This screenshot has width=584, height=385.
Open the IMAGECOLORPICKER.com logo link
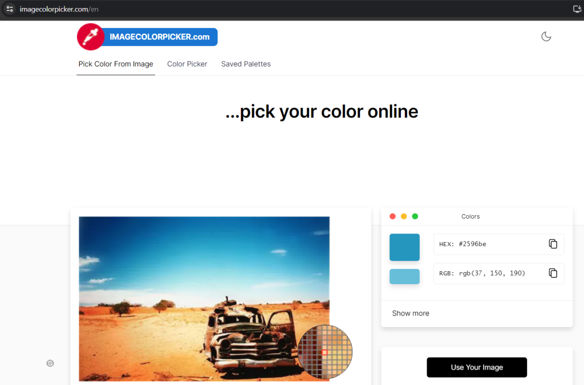pyautogui.click(x=148, y=37)
